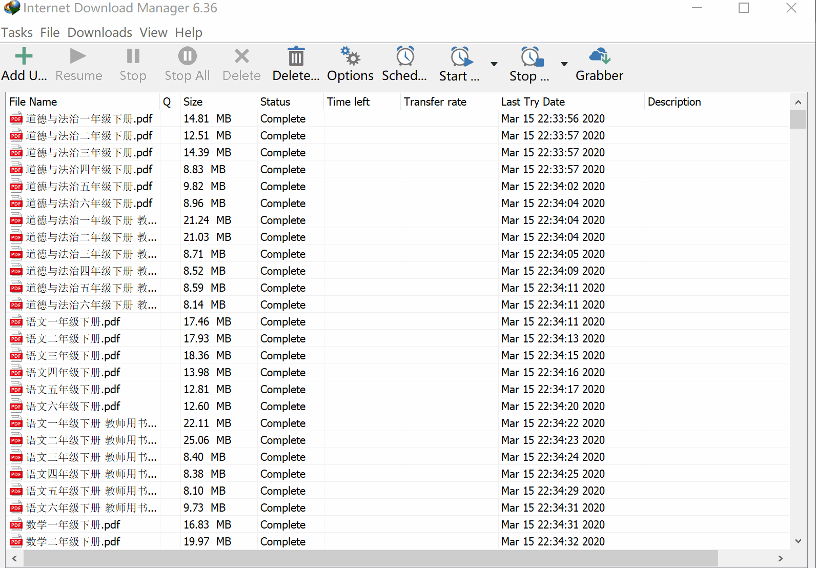Image resolution: width=816 pixels, height=568 pixels.
Task: Open the Tasks menu
Action: 17,33
